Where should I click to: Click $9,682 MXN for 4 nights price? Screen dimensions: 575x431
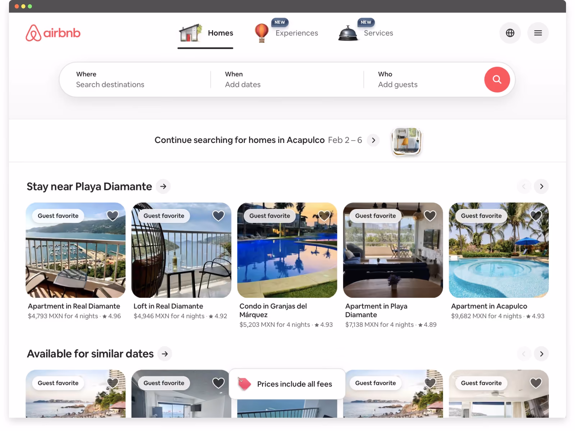(486, 316)
